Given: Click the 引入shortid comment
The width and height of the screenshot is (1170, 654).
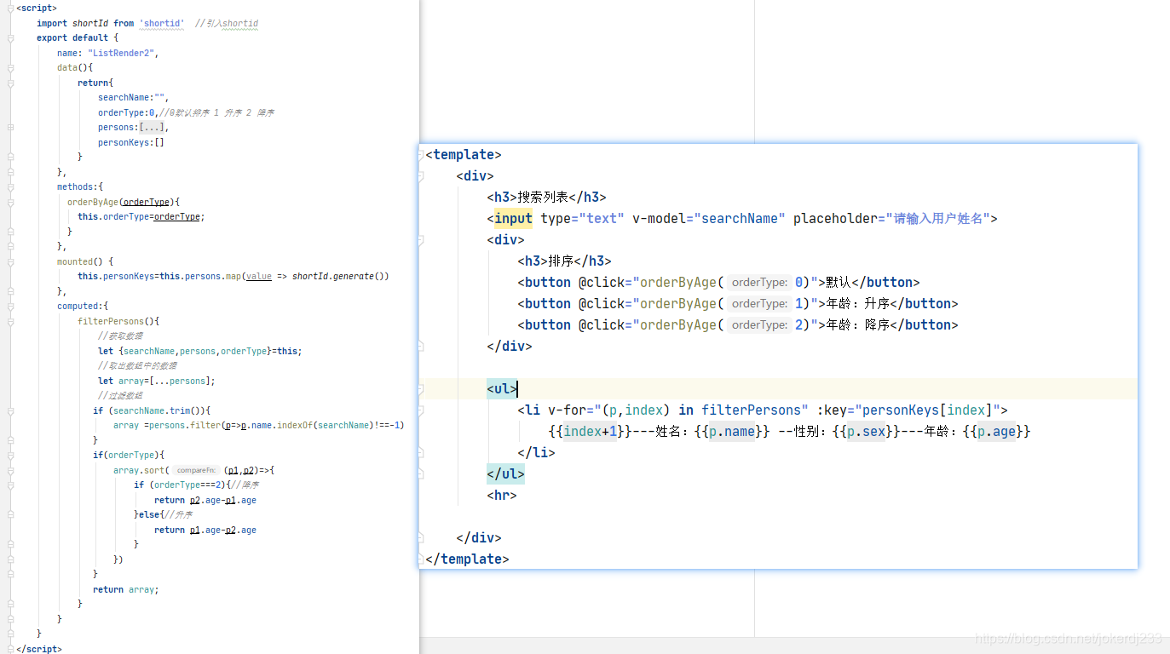Looking at the screenshot, I should pos(227,23).
